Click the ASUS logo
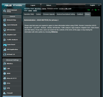This screenshot has width=103, height=97. point(8,5)
